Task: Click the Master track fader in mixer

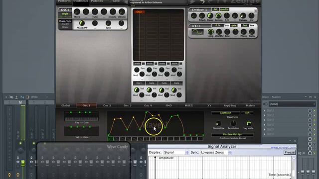Action: 23,163
